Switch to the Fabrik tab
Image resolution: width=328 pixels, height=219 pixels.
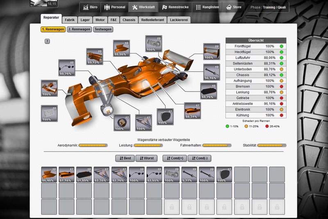[70, 20]
